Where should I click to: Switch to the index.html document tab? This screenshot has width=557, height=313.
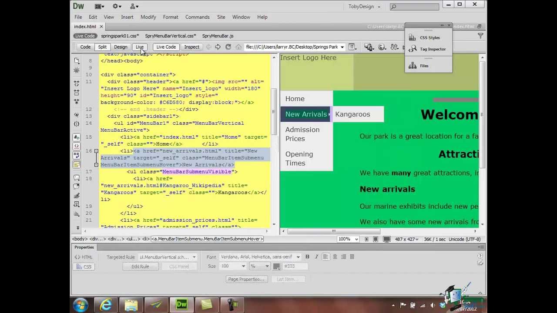[x=85, y=27]
